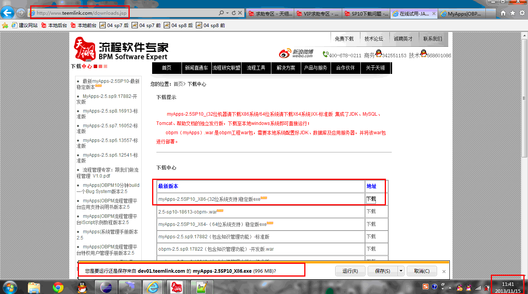Click the 取消(C) button in download bar

click(422, 271)
